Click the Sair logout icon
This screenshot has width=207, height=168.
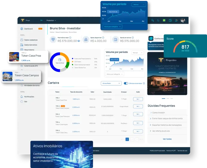[22, 102]
